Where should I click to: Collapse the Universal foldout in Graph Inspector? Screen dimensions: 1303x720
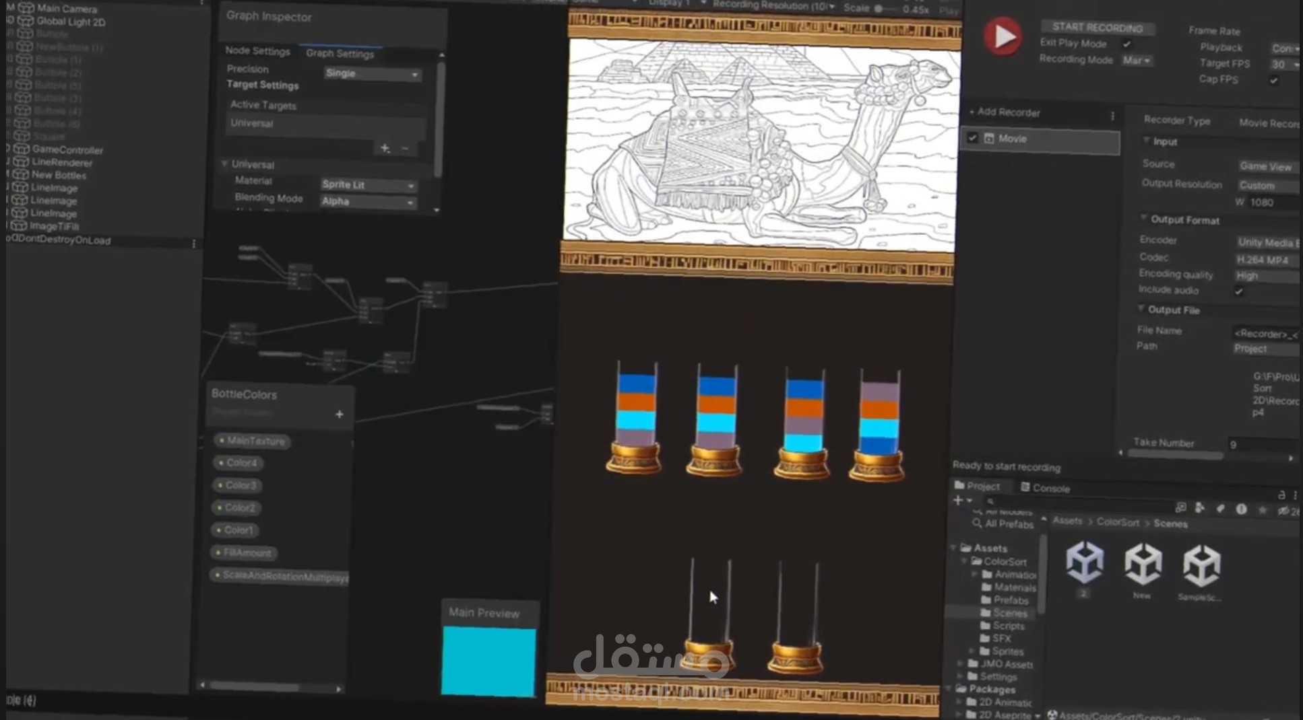(224, 164)
